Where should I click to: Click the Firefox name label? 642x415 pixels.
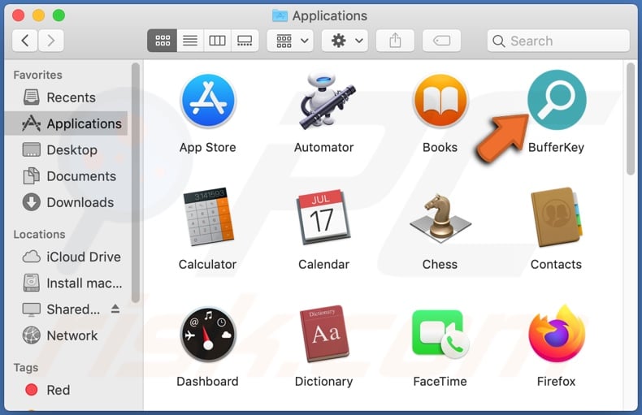(x=556, y=382)
